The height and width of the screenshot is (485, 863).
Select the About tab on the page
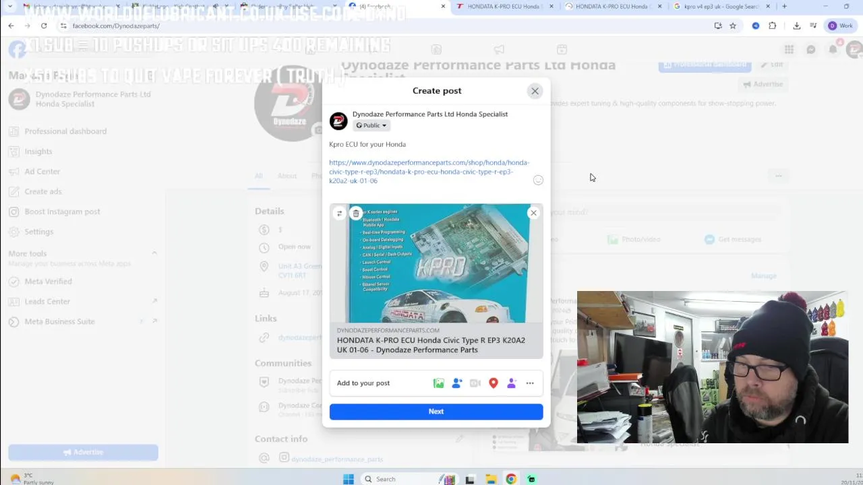coord(287,176)
